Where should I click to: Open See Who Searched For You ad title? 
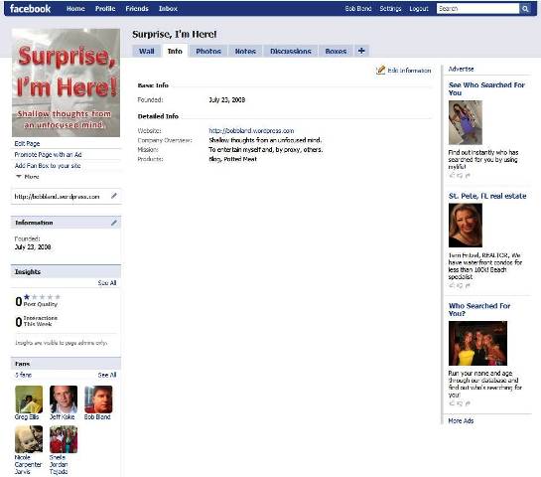coord(486,88)
